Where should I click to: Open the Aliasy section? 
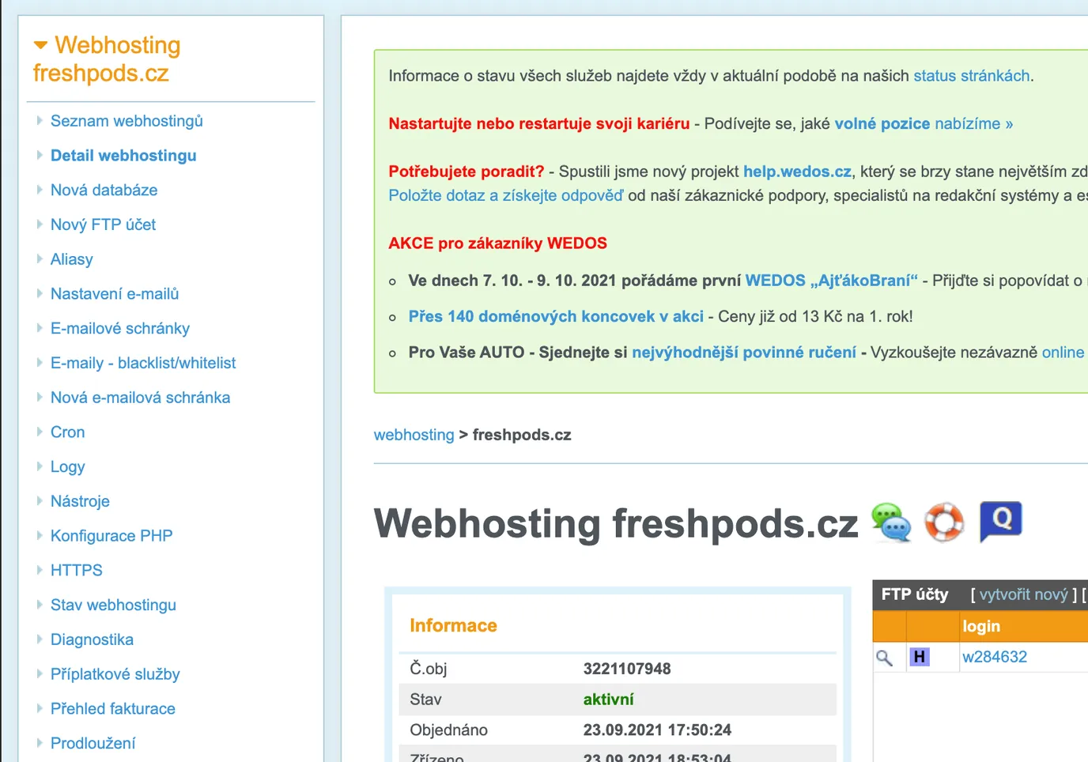[x=71, y=259]
